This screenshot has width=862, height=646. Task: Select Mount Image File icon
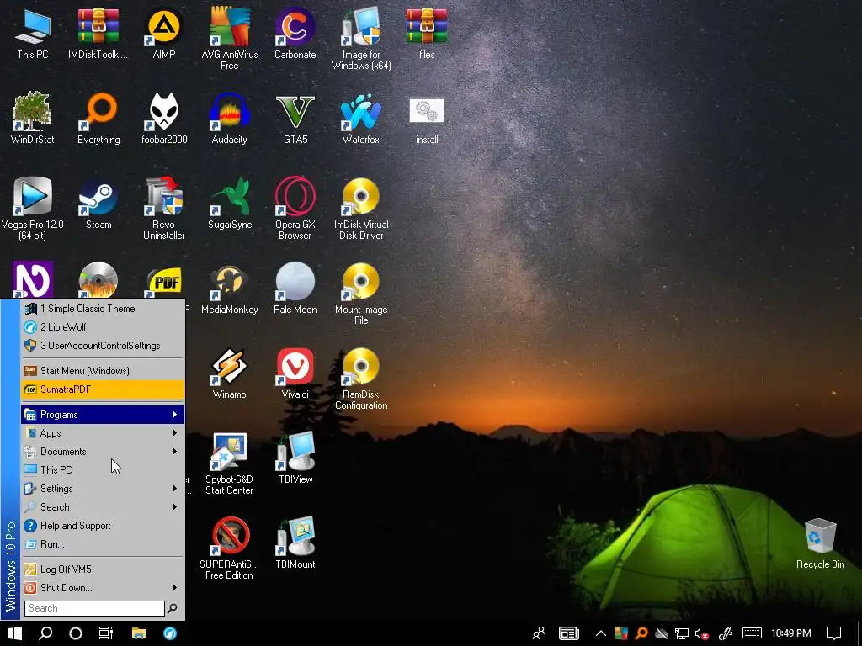tap(361, 294)
